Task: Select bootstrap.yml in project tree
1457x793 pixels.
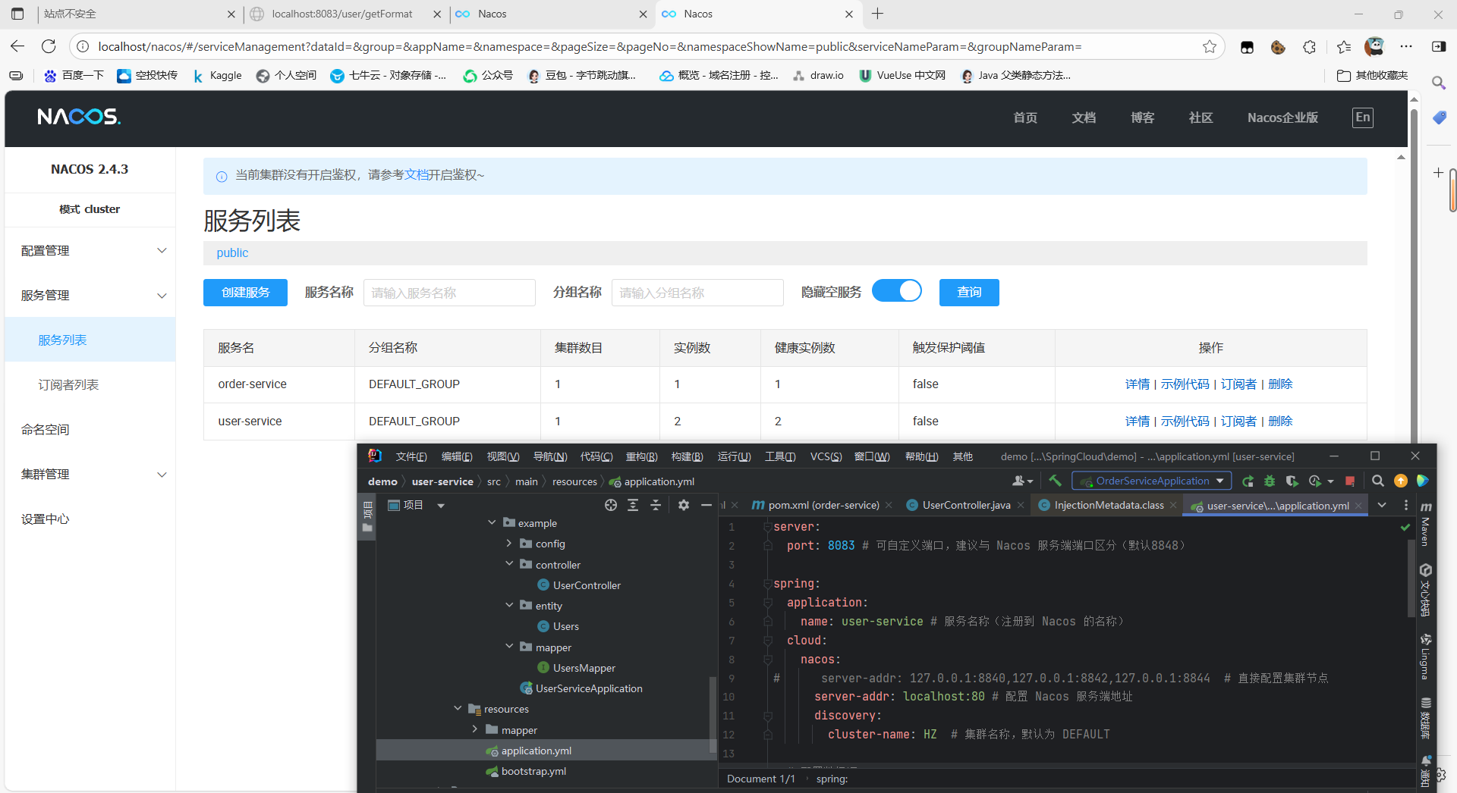Action: click(533, 771)
